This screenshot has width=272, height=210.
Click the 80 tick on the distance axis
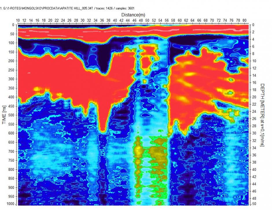click(245, 20)
